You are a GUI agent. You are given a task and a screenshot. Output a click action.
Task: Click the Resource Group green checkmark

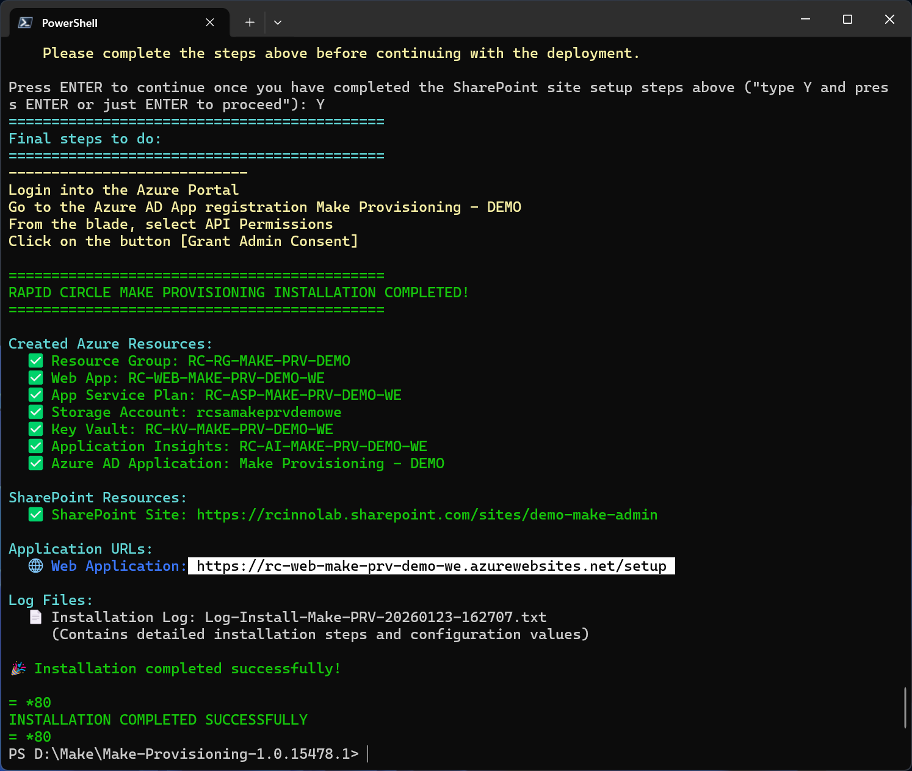point(36,361)
